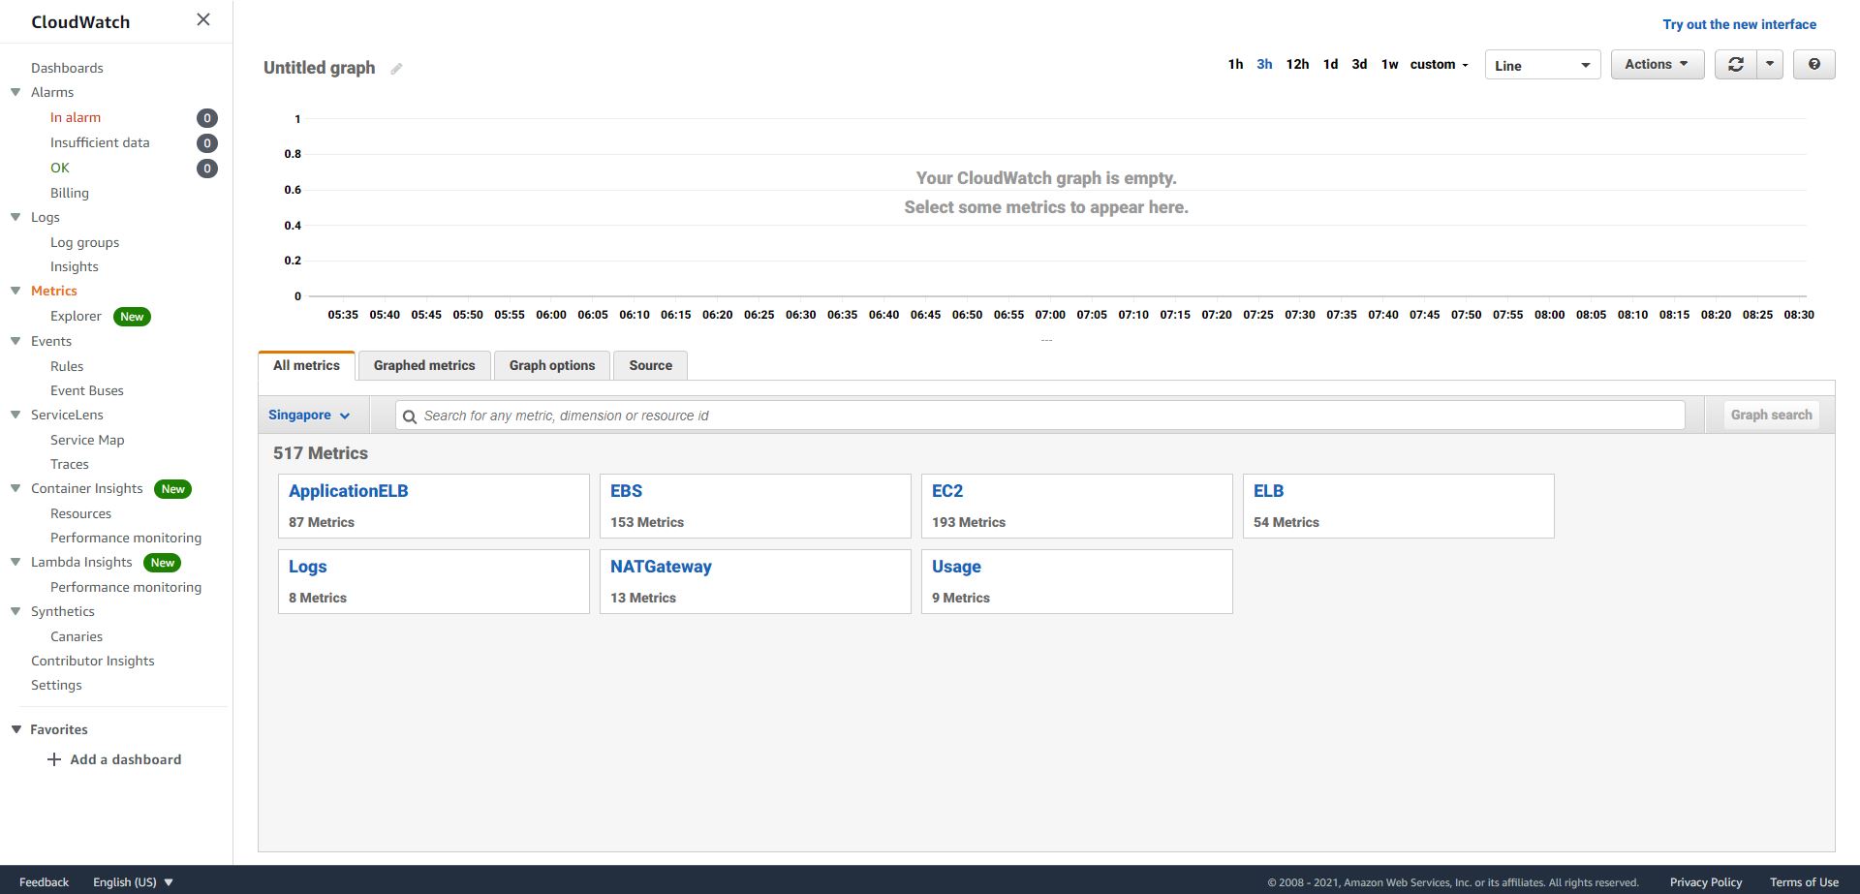
Task: Collapse the Metrics section
Action: tap(15, 291)
